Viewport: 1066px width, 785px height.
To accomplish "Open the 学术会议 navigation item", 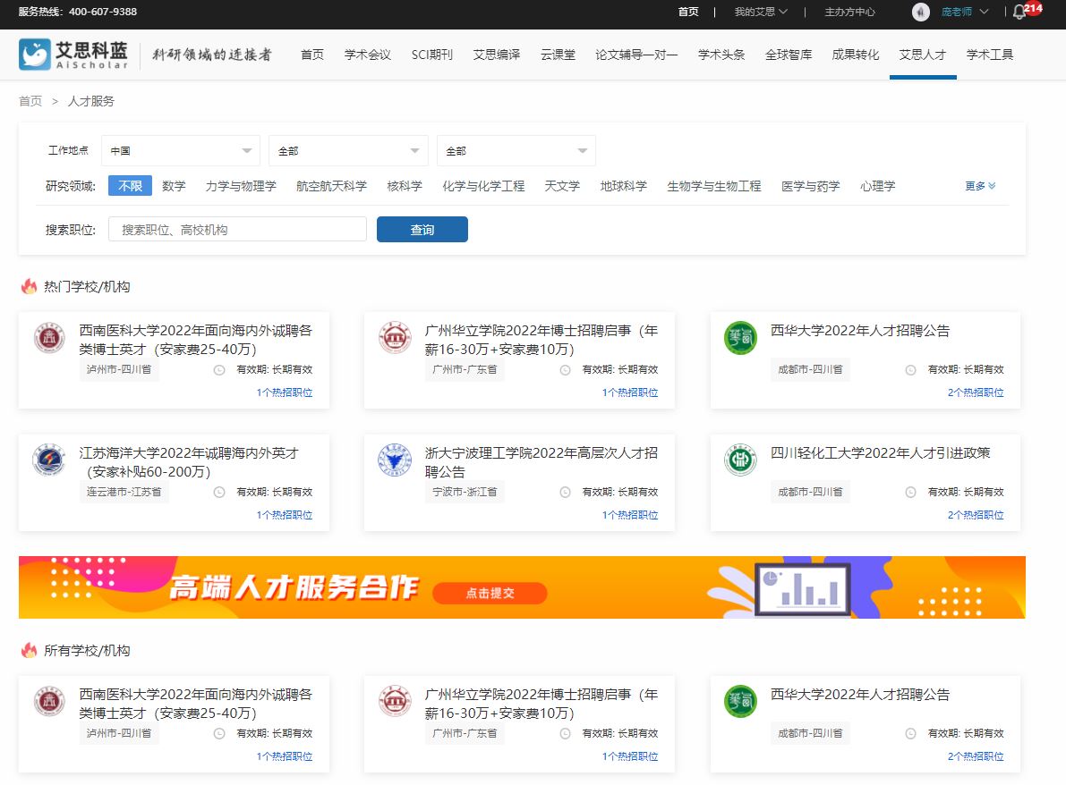I will point(368,55).
